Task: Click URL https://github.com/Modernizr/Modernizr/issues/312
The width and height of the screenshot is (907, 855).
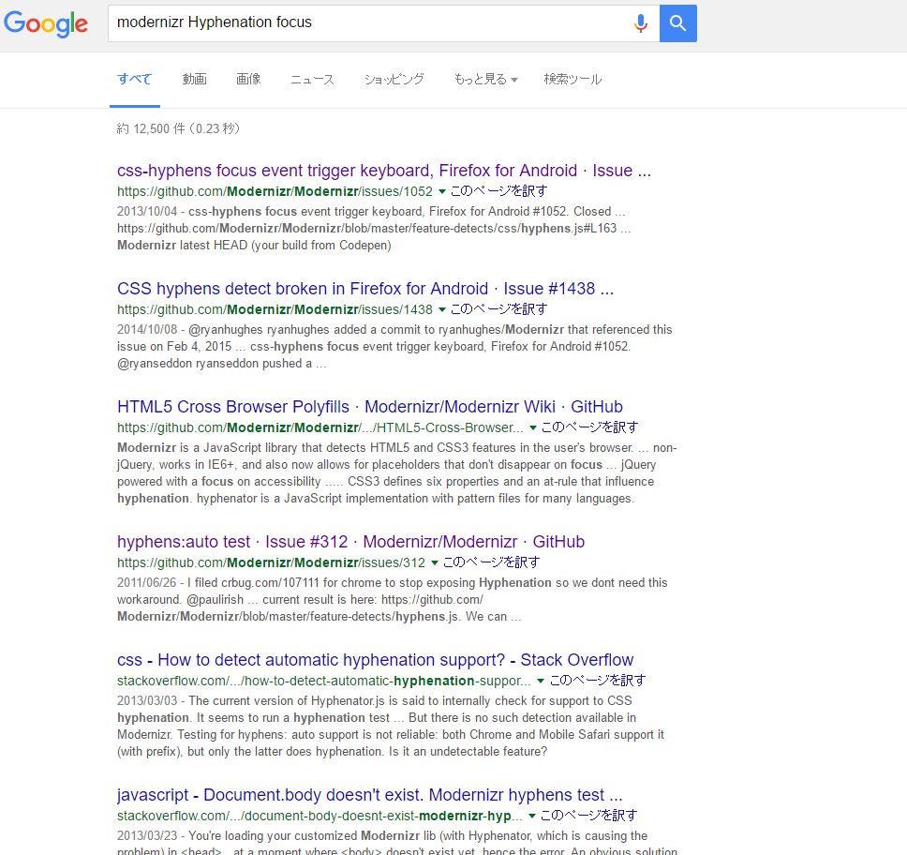Action: tap(271, 562)
